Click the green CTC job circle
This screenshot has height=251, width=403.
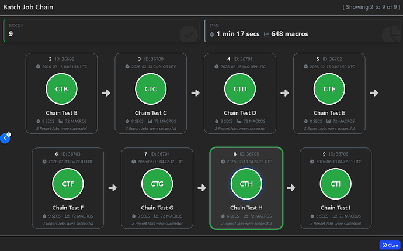(151, 89)
